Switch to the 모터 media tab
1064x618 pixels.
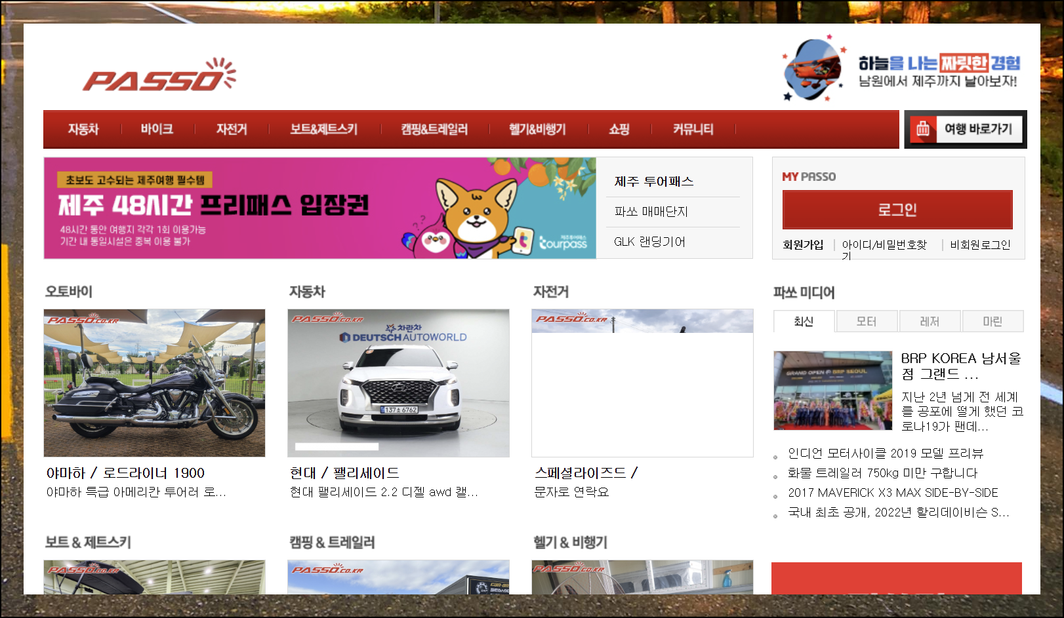point(867,321)
